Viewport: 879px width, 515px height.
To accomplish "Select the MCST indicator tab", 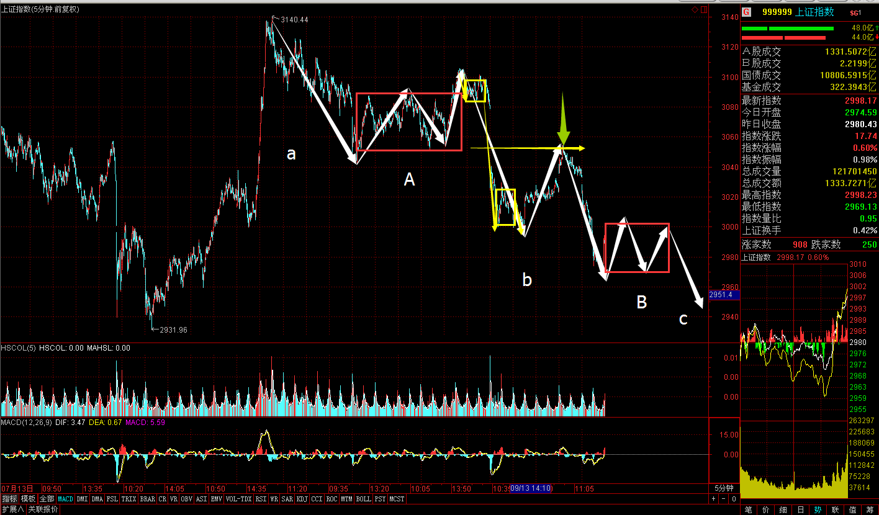I will click(x=397, y=499).
